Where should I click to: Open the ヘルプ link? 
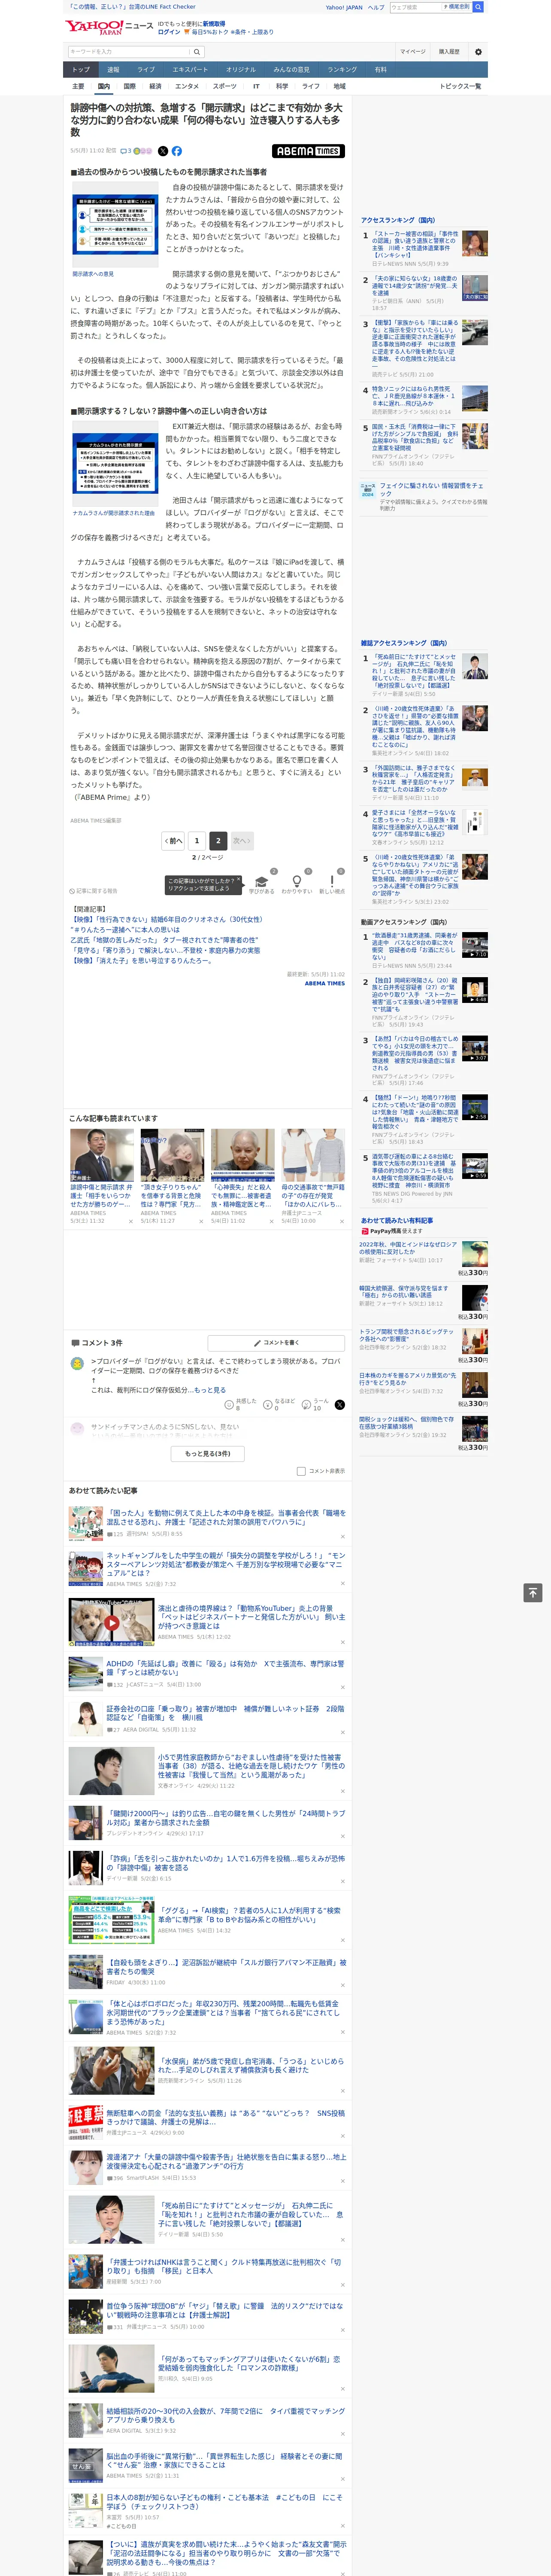pyautogui.click(x=376, y=7)
